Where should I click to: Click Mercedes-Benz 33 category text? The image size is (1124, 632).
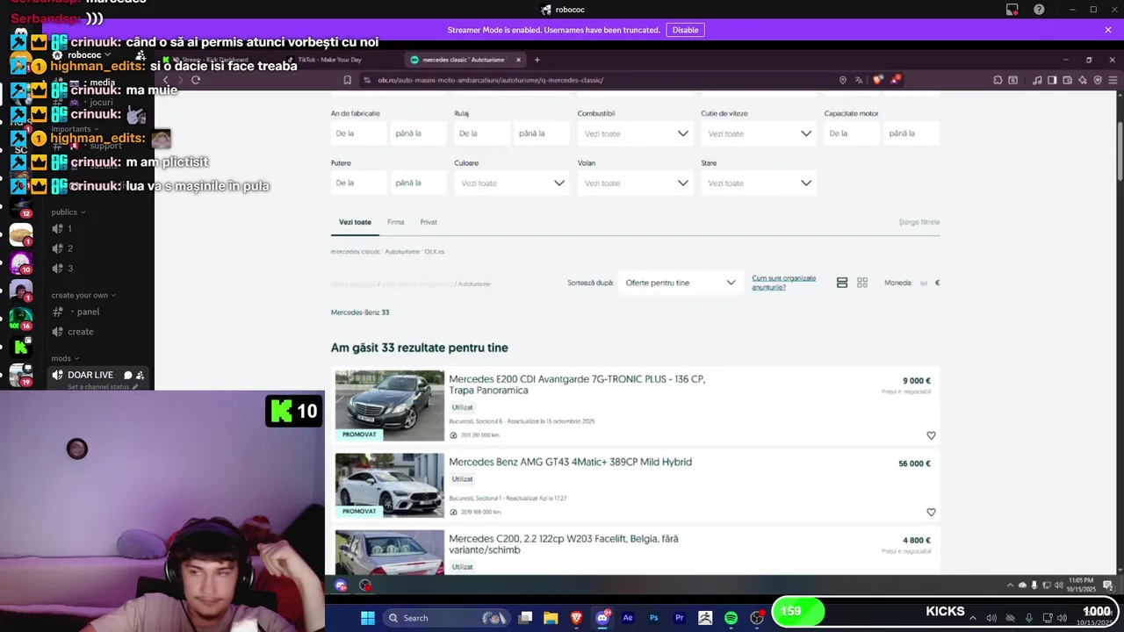[360, 312]
